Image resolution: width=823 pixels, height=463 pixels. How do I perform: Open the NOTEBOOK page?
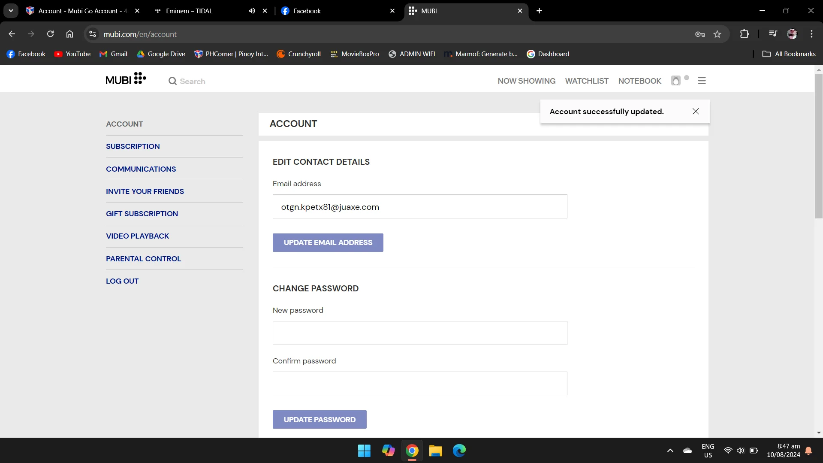639,81
